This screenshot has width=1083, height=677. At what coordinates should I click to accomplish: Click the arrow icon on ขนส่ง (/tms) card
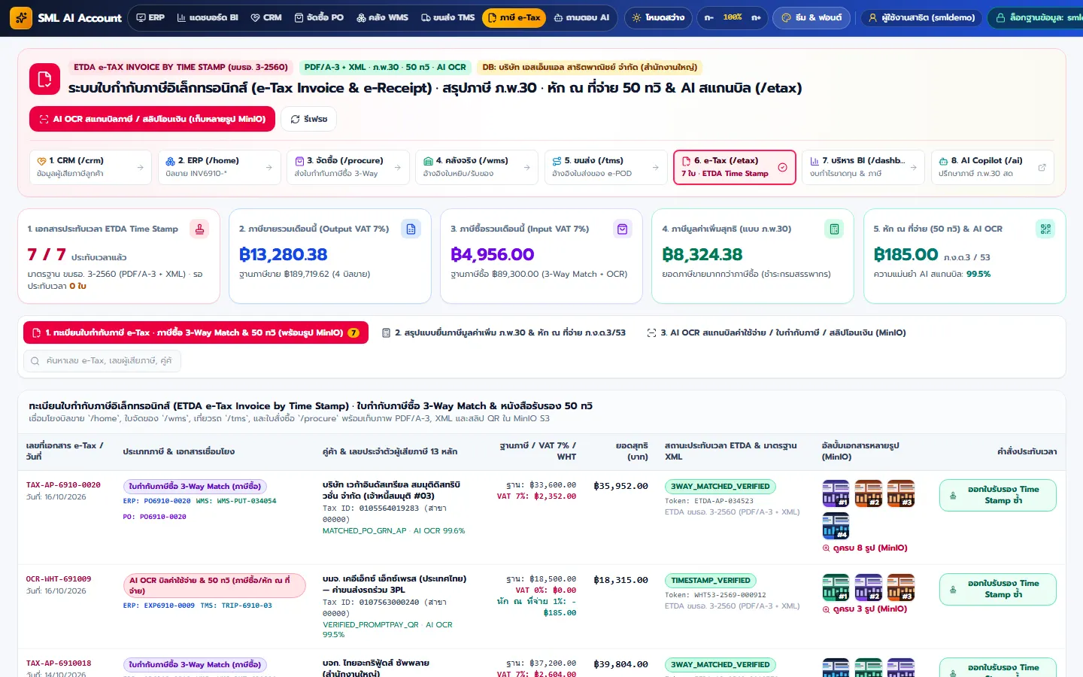click(655, 168)
